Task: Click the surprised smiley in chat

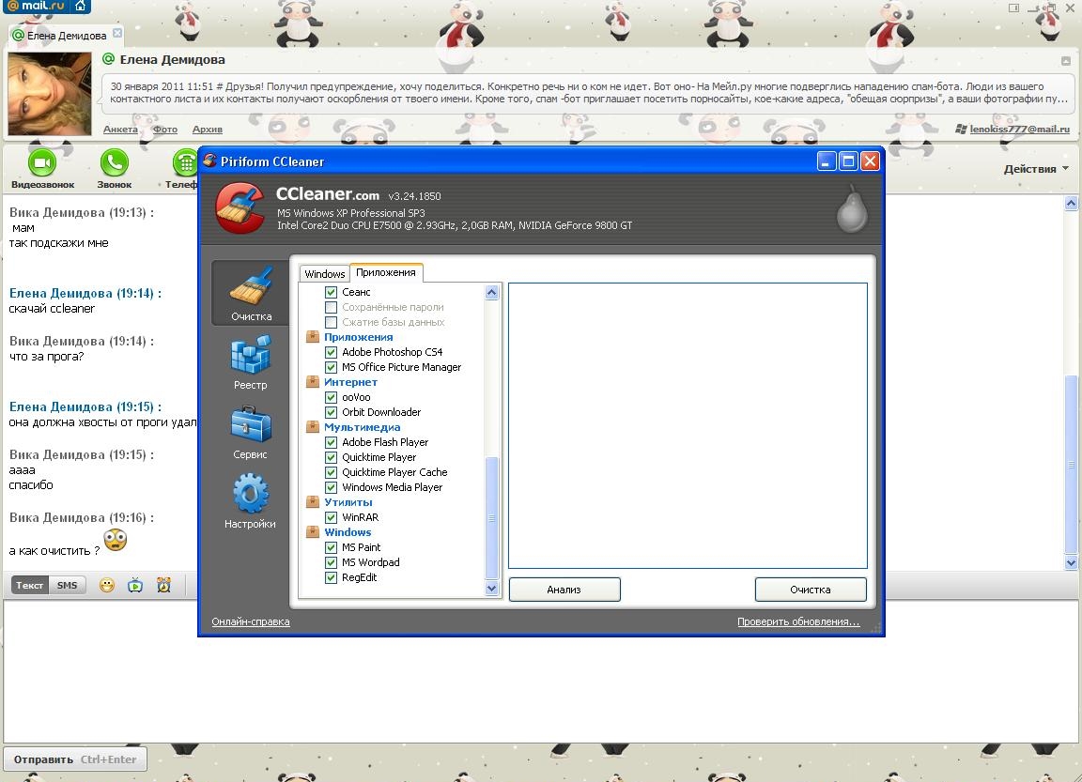Action: tap(116, 539)
